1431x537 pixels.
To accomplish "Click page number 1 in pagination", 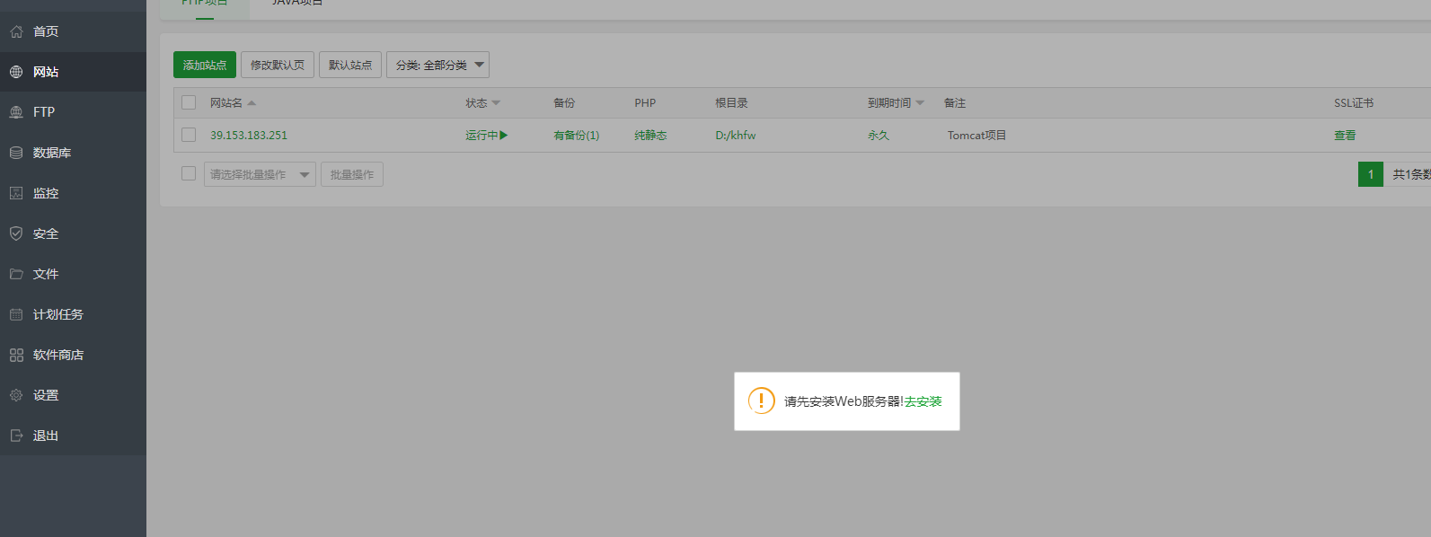I will click(1371, 174).
